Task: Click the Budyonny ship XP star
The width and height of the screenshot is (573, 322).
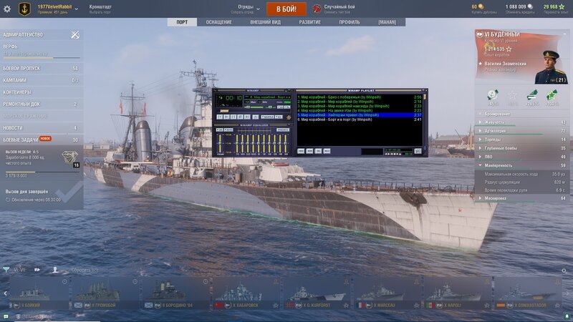Action: [x=509, y=49]
